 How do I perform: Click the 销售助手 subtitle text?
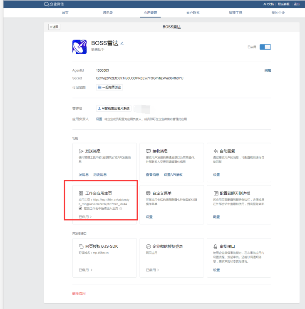click(x=98, y=50)
